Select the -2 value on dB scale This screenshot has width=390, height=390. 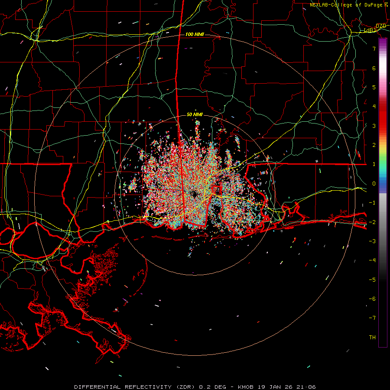pyautogui.click(x=372, y=222)
